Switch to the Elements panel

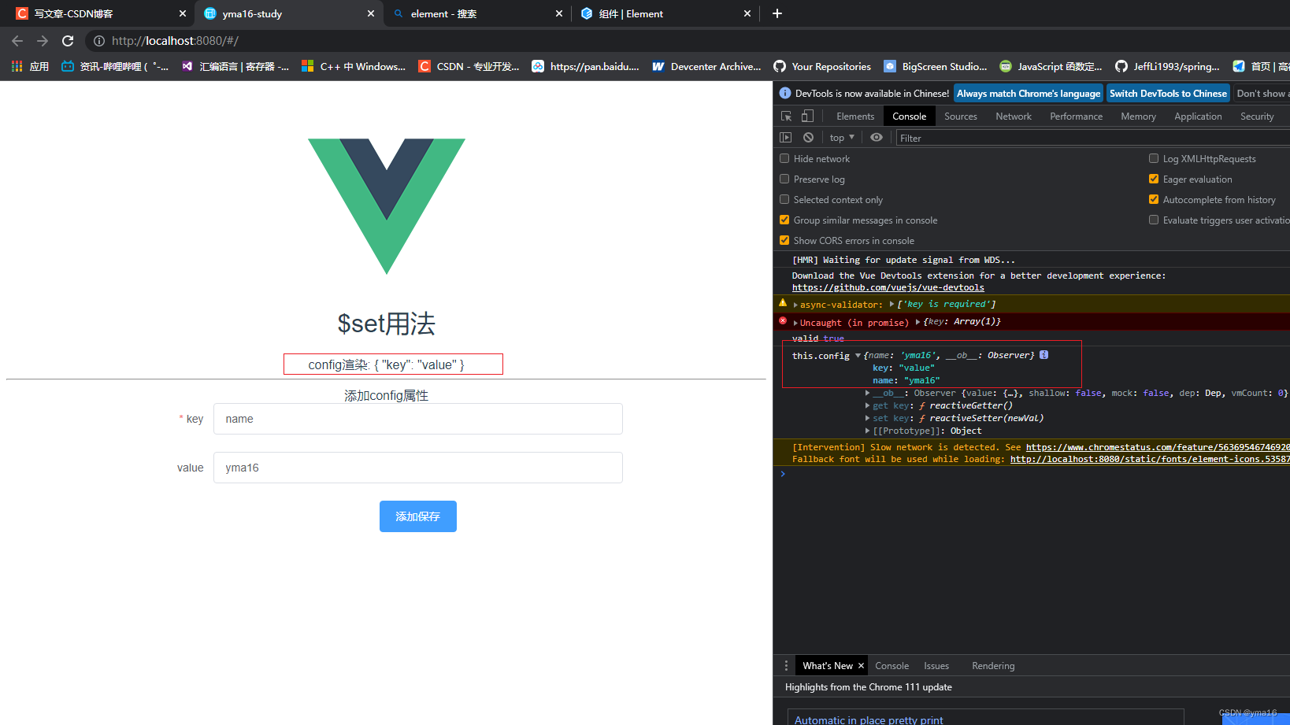tap(855, 117)
